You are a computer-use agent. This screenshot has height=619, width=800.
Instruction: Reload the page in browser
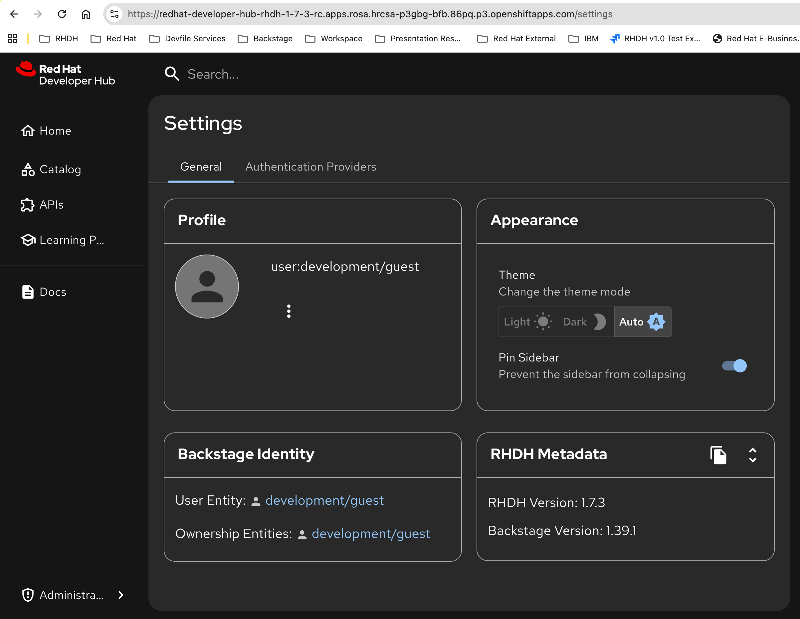62,14
